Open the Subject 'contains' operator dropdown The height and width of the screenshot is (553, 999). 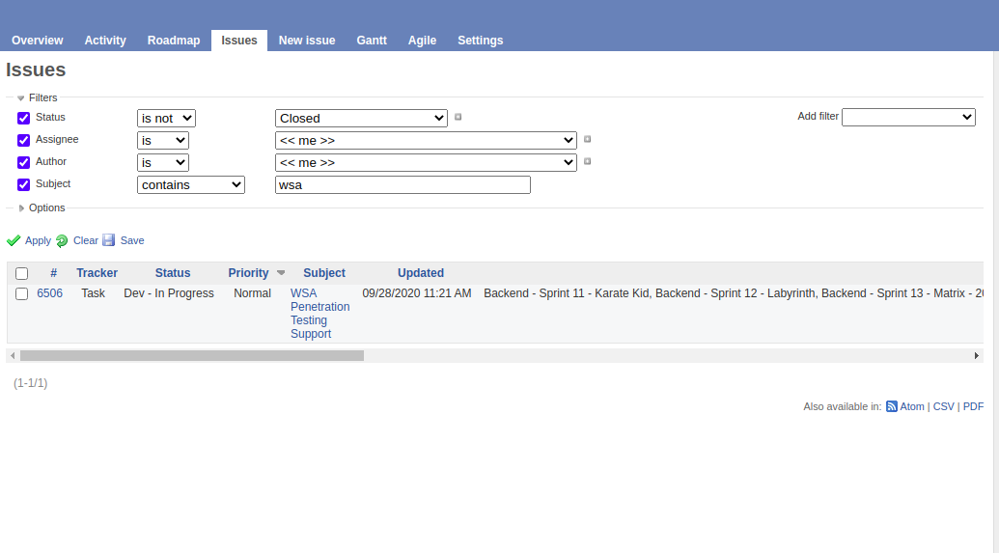(191, 184)
